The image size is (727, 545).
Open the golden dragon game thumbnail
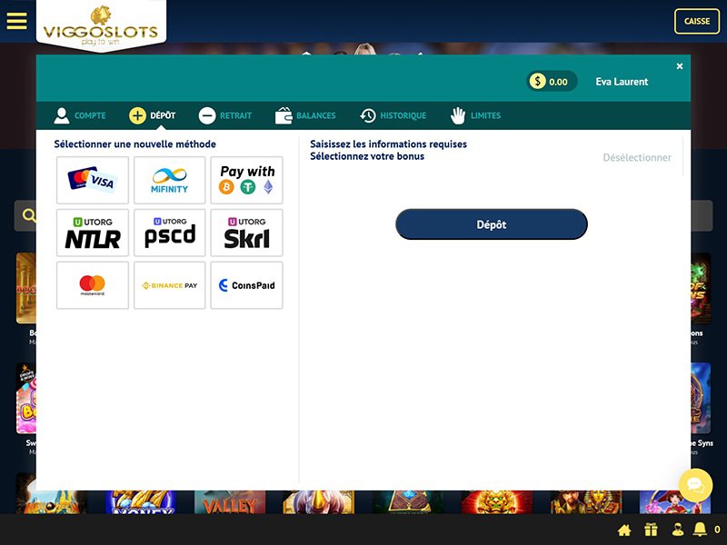496,502
